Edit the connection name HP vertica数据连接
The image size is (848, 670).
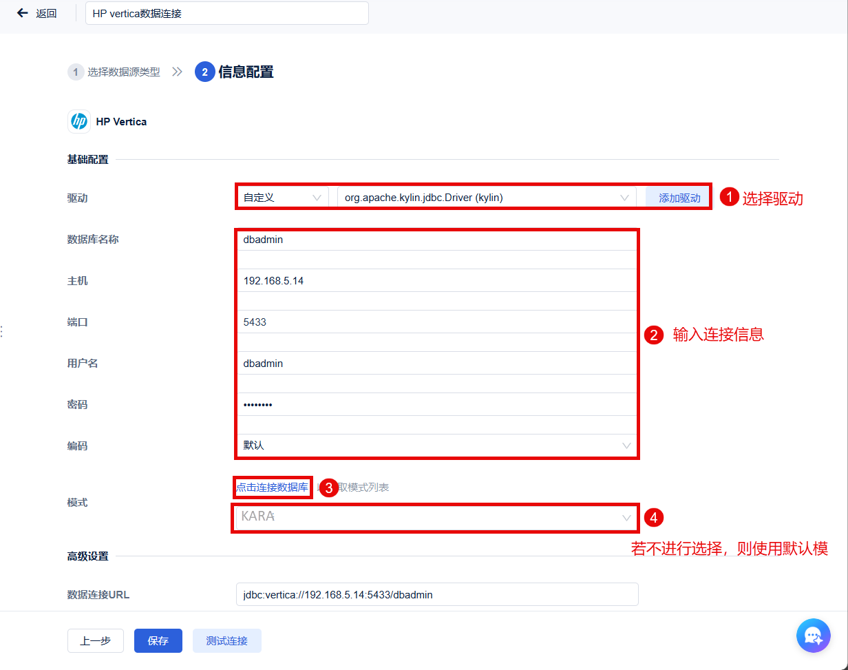[227, 13]
